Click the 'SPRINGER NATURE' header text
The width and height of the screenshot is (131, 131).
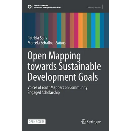click(x=41, y=6)
